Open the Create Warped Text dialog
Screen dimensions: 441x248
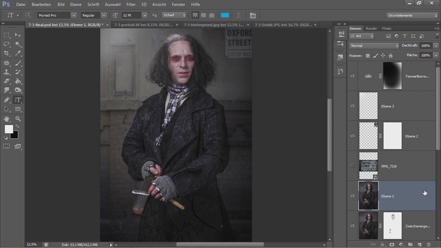238,15
